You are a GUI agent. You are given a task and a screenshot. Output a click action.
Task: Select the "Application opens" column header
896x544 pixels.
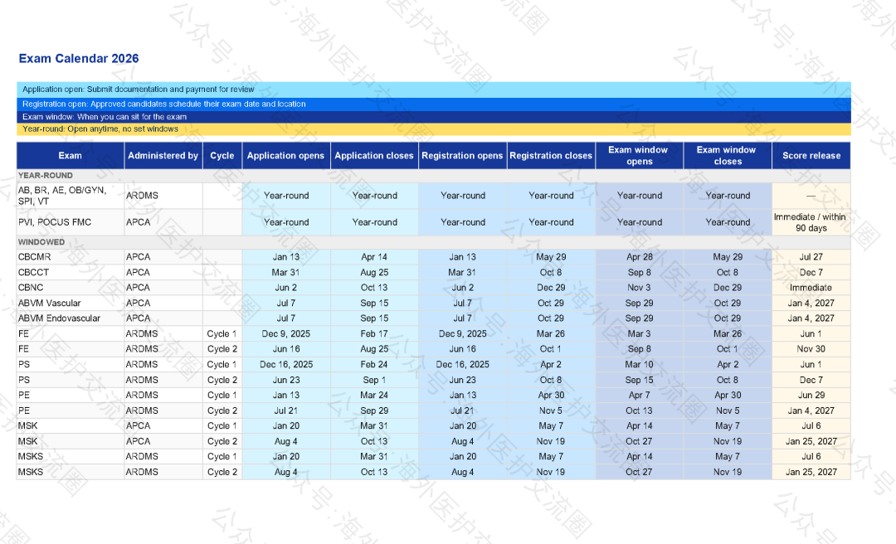285,155
